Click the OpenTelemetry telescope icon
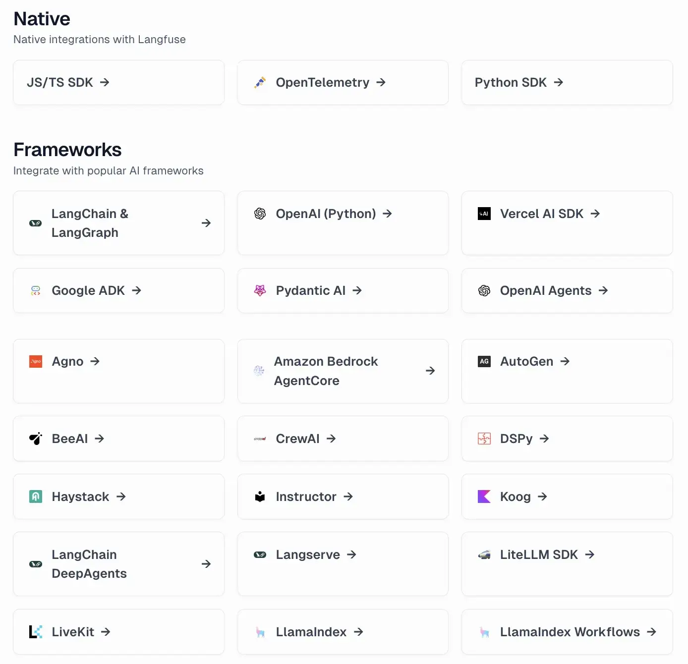Screen dimensions: 688x664 pos(260,83)
